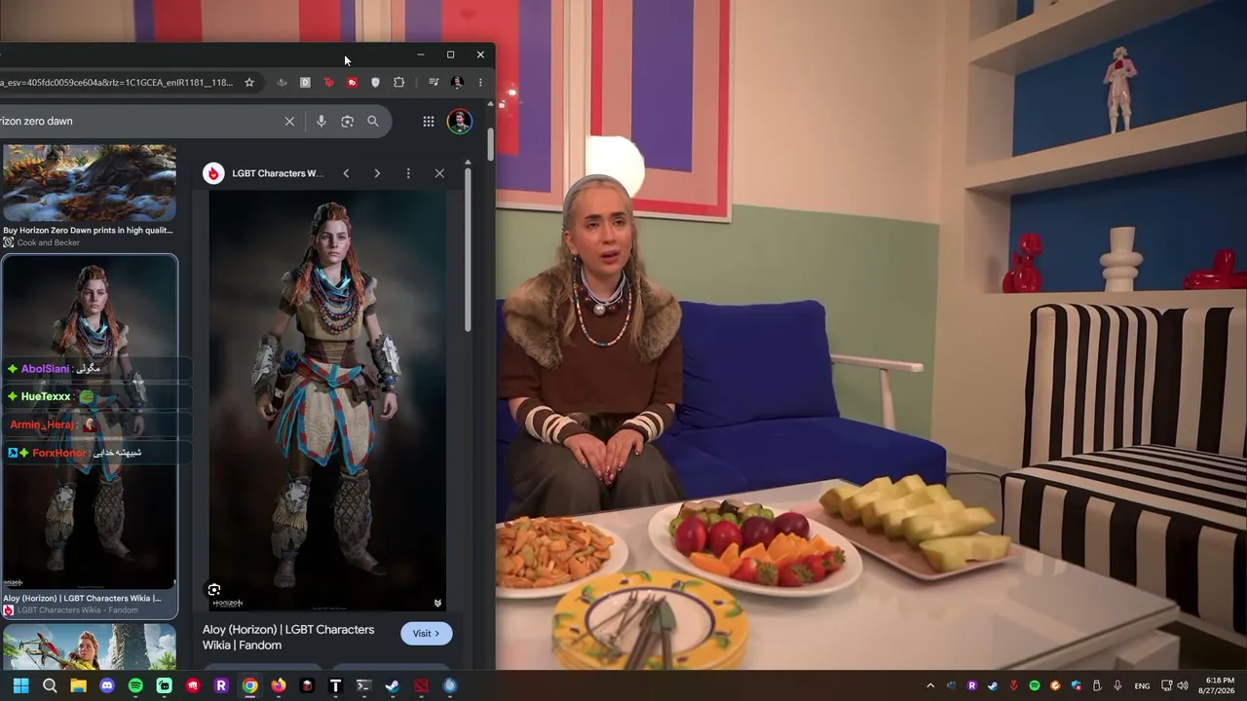The height and width of the screenshot is (701, 1247).
Task: Click the Chrome address bar URL
Action: [117, 83]
